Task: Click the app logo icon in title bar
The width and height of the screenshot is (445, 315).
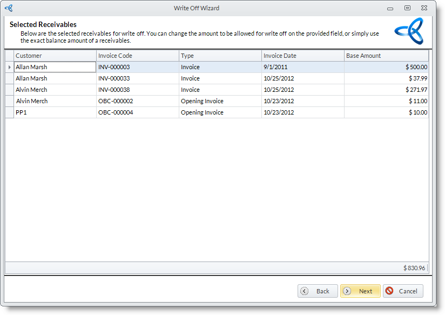Action: (8, 8)
